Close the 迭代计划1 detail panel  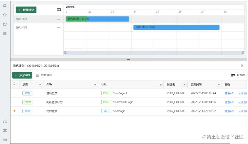pos(242,65)
